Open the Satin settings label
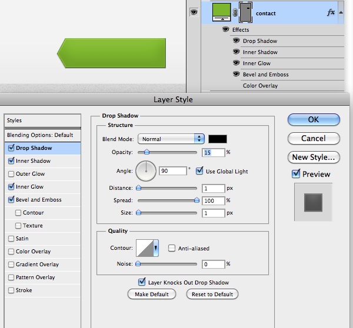The image size is (353, 328). click(22, 239)
